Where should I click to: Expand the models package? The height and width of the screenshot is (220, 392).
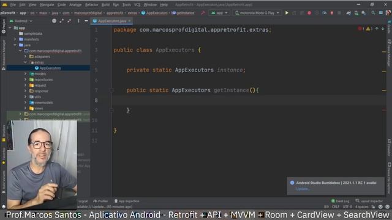[26, 74]
